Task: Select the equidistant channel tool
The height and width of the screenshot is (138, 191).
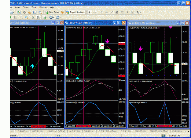Action: pos(117,12)
